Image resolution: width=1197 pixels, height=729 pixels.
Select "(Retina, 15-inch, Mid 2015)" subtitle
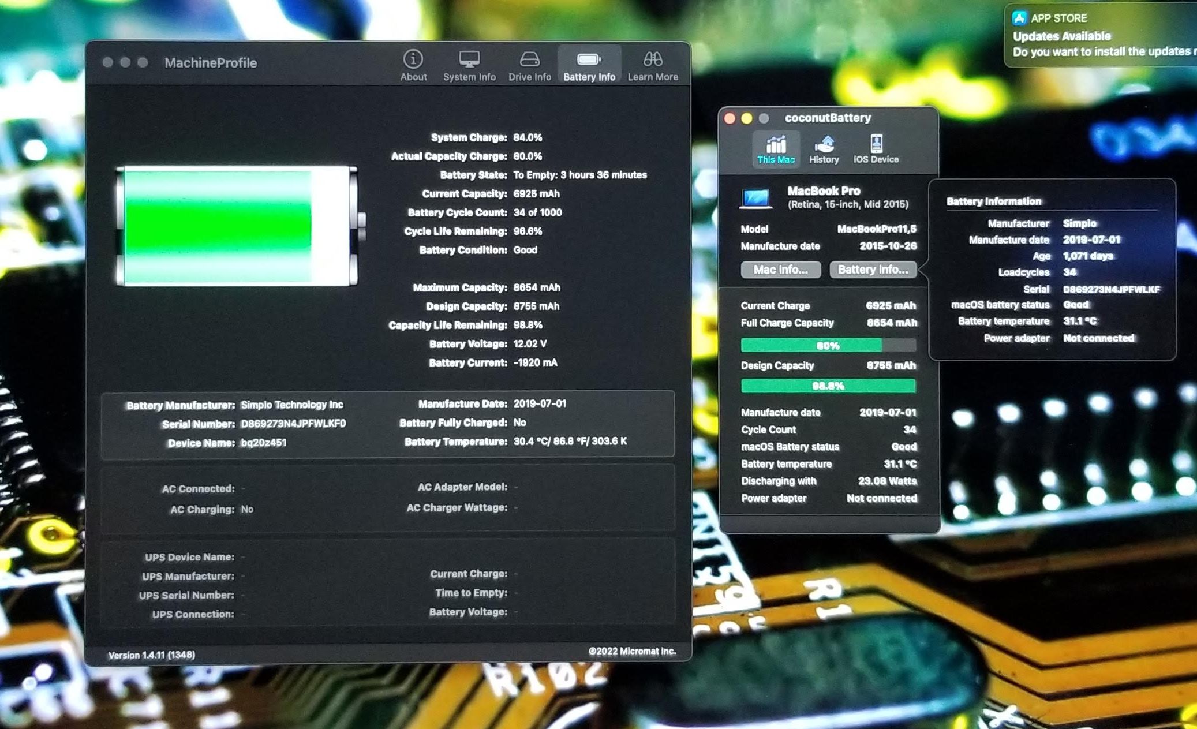(x=848, y=204)
